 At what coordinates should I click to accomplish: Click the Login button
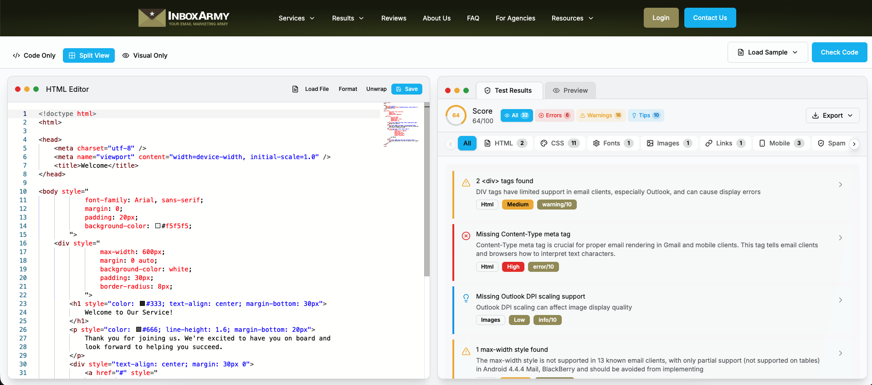(661, 18)
